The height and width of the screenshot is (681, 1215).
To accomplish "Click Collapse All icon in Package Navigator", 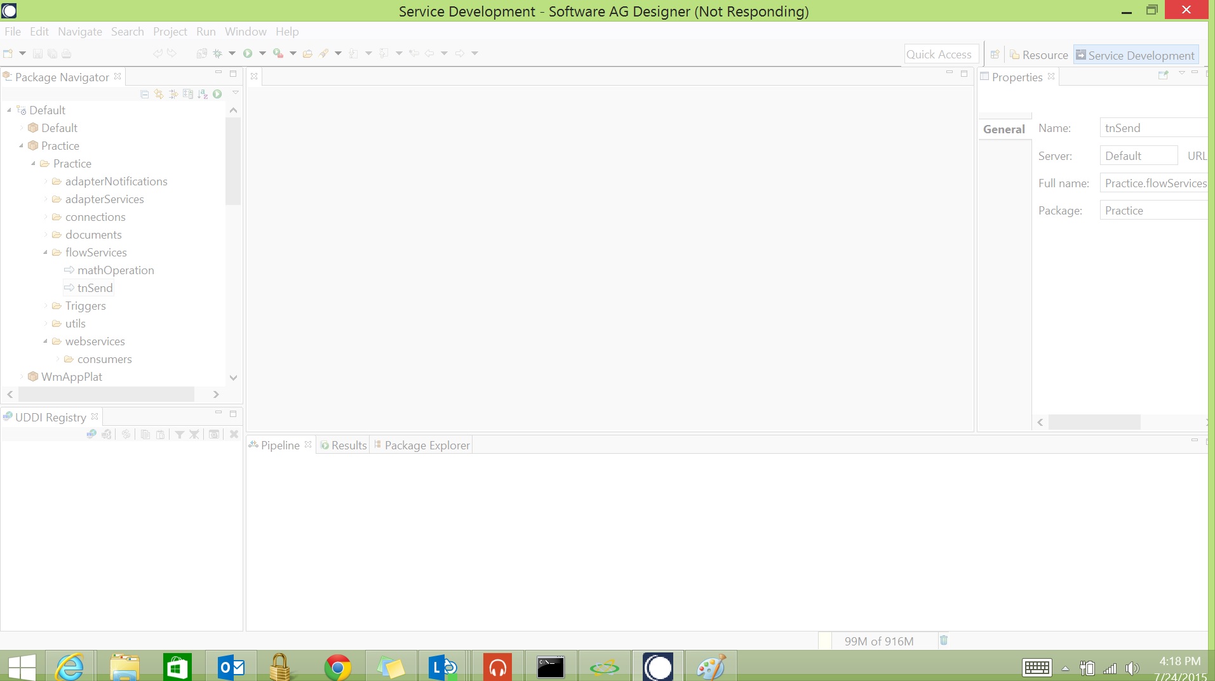I will pos(145,95).
